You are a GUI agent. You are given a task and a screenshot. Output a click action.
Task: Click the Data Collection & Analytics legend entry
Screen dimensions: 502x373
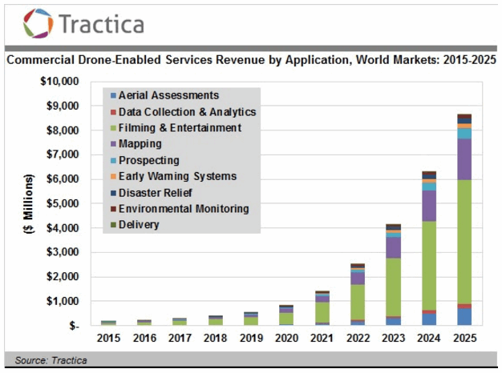click(187, 112)
